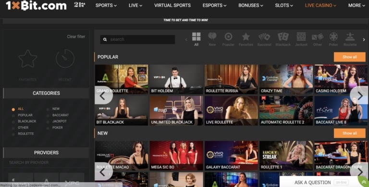Select the POKER category radio

(x=48, y=128)
